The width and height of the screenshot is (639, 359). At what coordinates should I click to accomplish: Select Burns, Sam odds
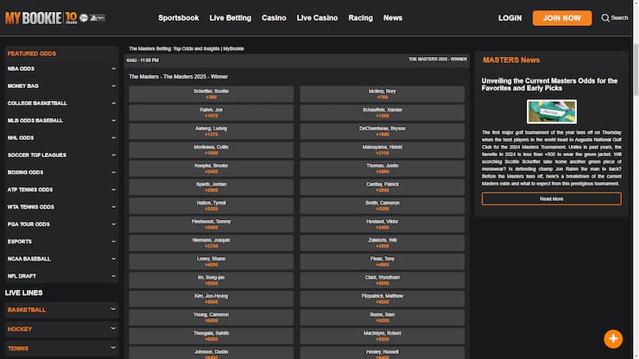tap(383, 318)
